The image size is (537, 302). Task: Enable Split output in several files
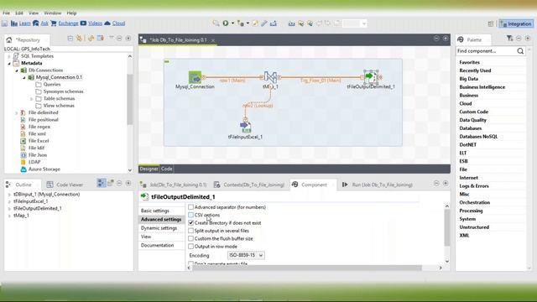tap(190, 231)
